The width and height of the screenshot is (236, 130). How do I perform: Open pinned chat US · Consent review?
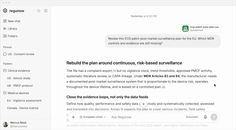tap(19, 54)
